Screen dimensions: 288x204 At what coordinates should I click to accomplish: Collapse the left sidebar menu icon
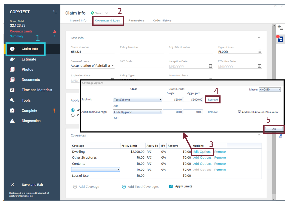[55, 12]
